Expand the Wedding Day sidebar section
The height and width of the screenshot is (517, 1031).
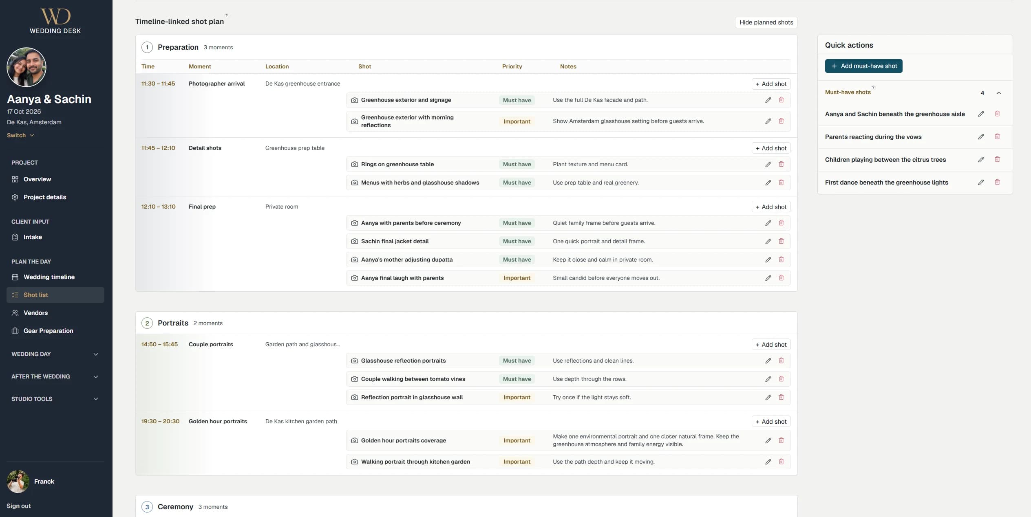click(x=55, y=354)
